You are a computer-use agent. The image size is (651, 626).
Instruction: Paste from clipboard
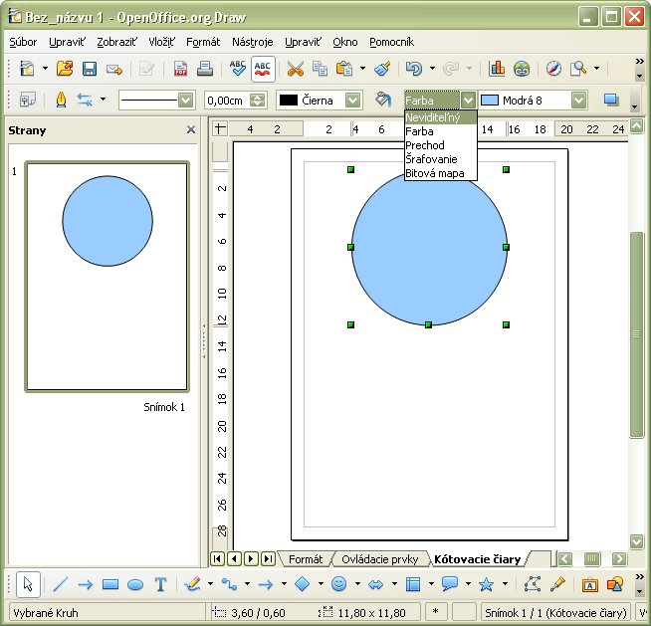pyautogui.click(x=344, y=69)
